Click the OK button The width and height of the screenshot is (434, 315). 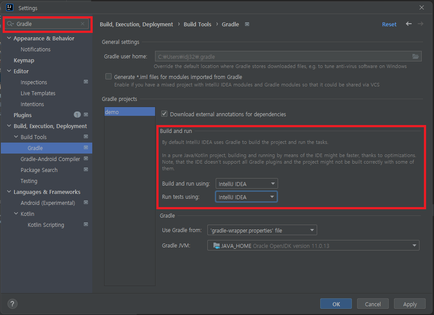[x=336, y=304]
